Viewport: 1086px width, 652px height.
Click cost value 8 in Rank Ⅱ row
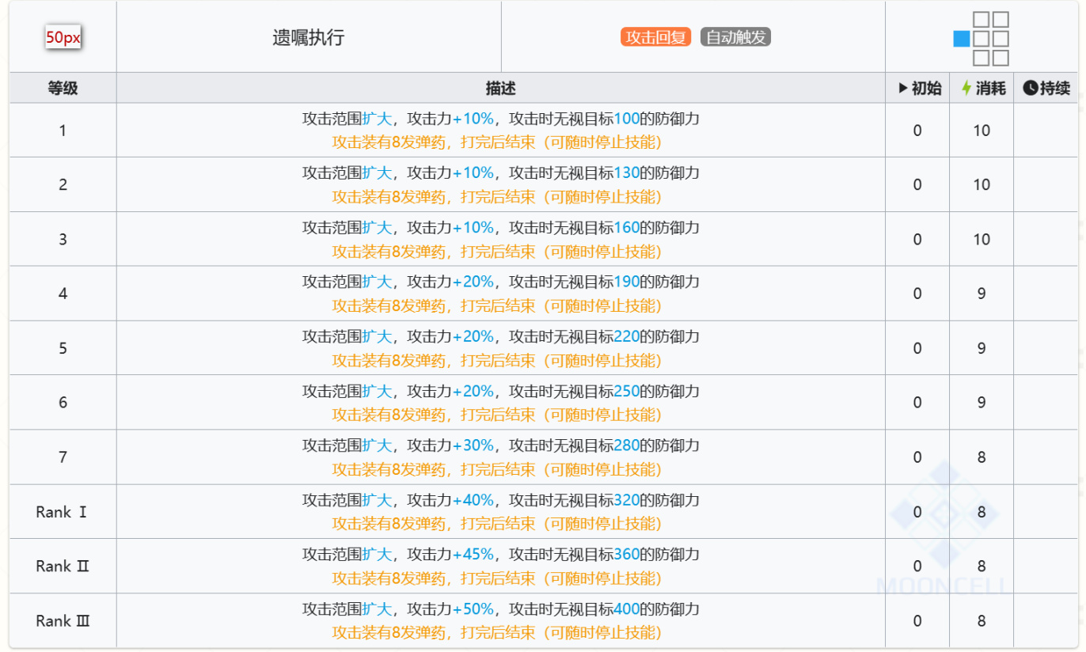tap(982, 567)
